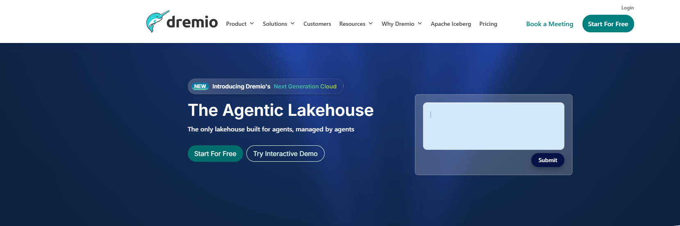Expand the Solutions dropdown arrow
The image size is (680, 226).
pos(292,24)
